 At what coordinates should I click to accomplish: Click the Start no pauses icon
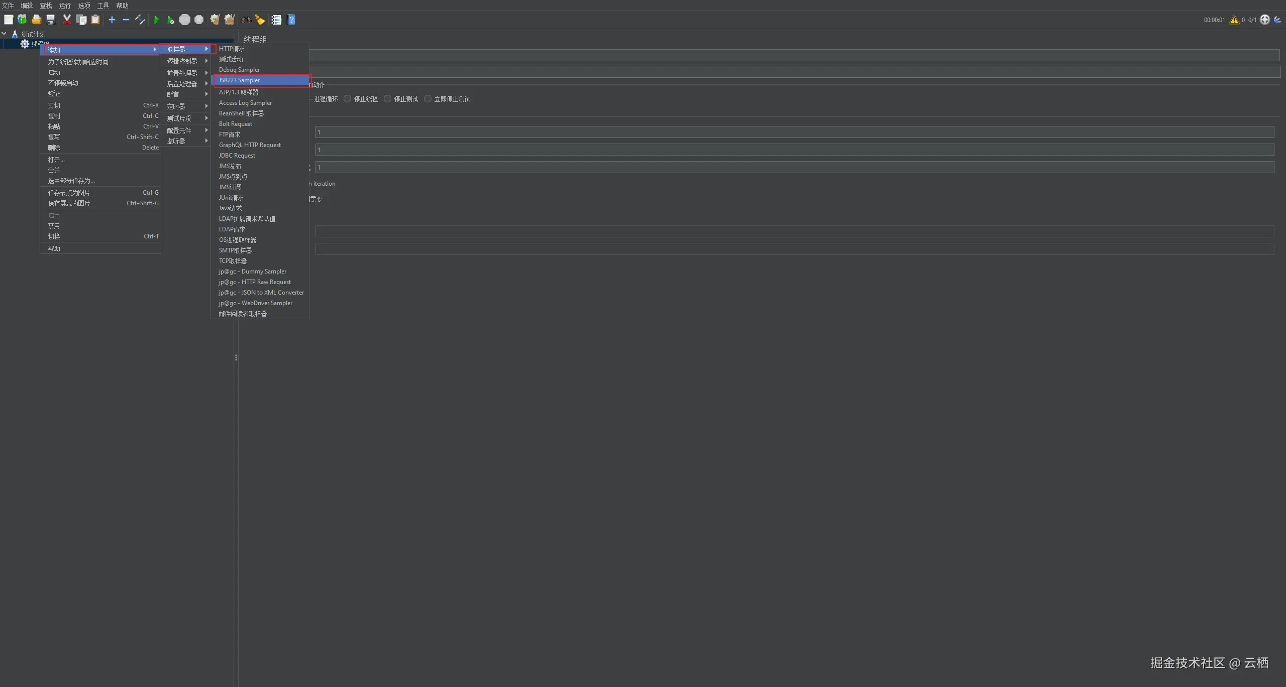tap(171, 20)
